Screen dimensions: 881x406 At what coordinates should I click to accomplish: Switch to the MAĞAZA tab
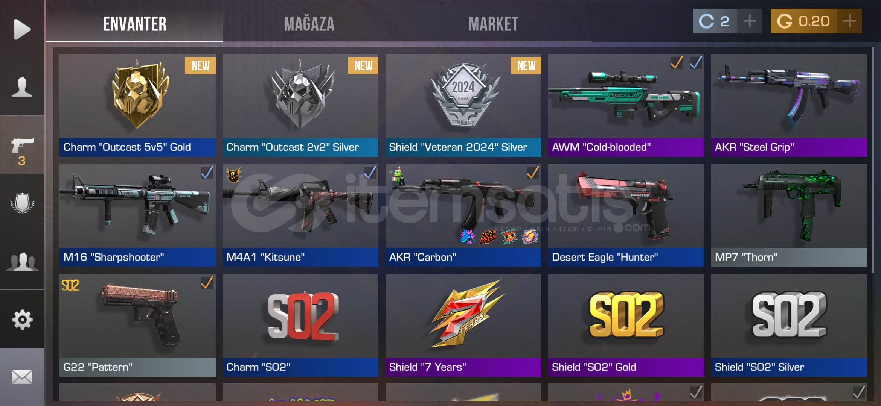coord(309,24)
